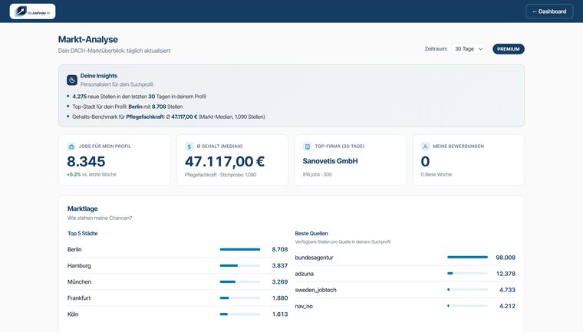Click the 98.008 value for bundesagentur

[506, 258]
